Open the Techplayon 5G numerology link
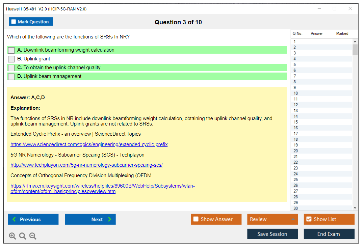This screenshot has width=363, height=248. 86,165
